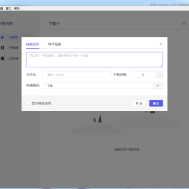
Task: Click the 当前没有下载任务 message
Action: click(127, 150)
